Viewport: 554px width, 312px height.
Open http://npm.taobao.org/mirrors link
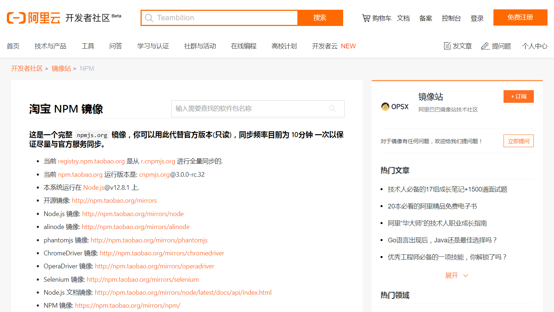114,201
